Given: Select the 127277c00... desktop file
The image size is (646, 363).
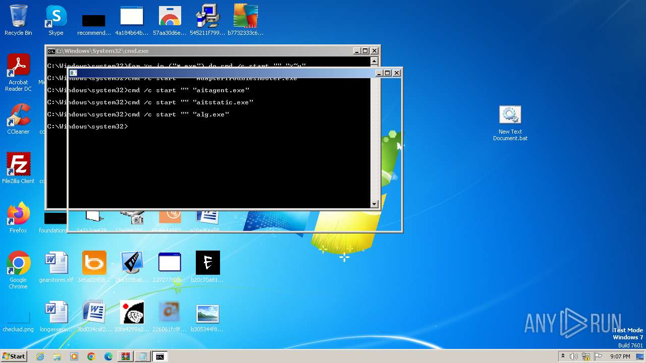Looking at the screenshot, I should click(170, 267).
